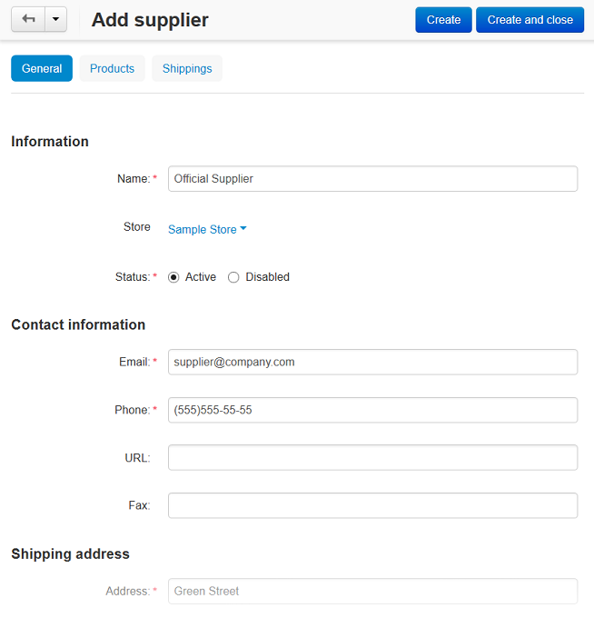Open the Shippings tab

[187, 68]
